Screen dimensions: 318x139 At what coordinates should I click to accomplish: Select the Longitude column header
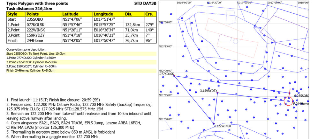coord(103,14)
